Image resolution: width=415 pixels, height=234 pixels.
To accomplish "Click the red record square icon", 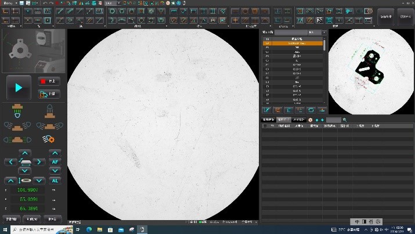I will [57, 3].
